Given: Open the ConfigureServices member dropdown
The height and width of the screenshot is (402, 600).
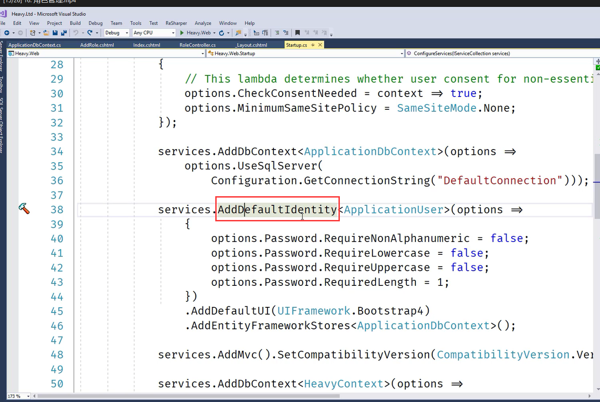Looking at the screenshot, I should [595, 54].
